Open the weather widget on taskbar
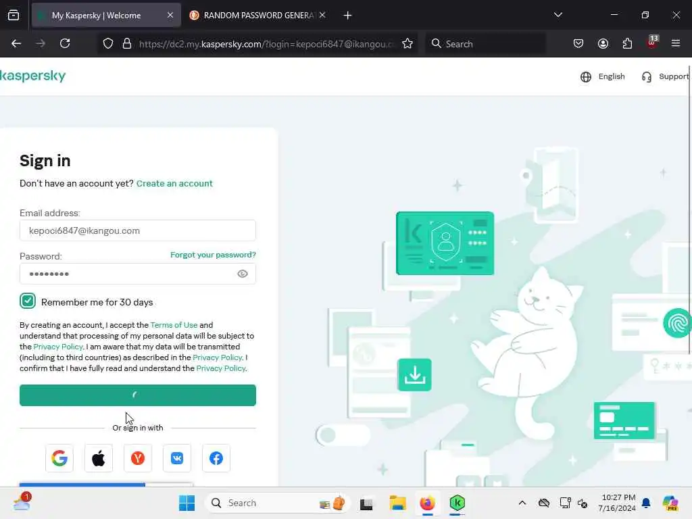 tap(22, 503)
